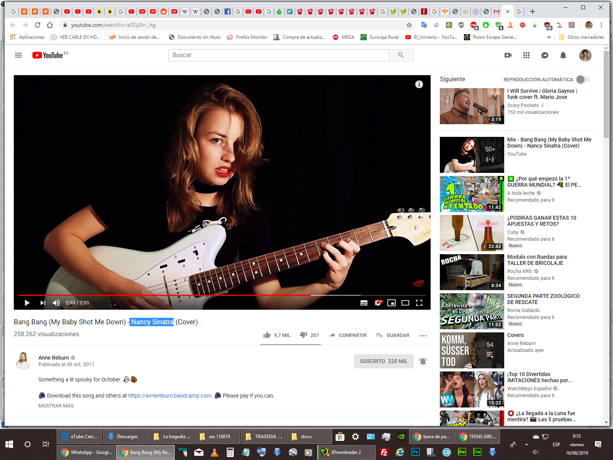Open the annereburn.bandcamp.com link
This screenshot has height=460, width=613.
pos(170,396)
